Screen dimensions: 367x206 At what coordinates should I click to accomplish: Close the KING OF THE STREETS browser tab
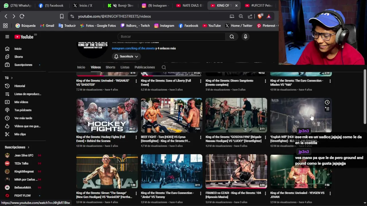[236, 5]
